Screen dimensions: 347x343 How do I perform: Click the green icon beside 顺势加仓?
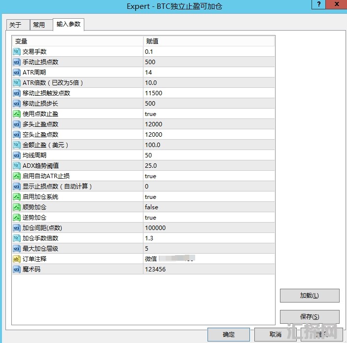tap(17, 207)
